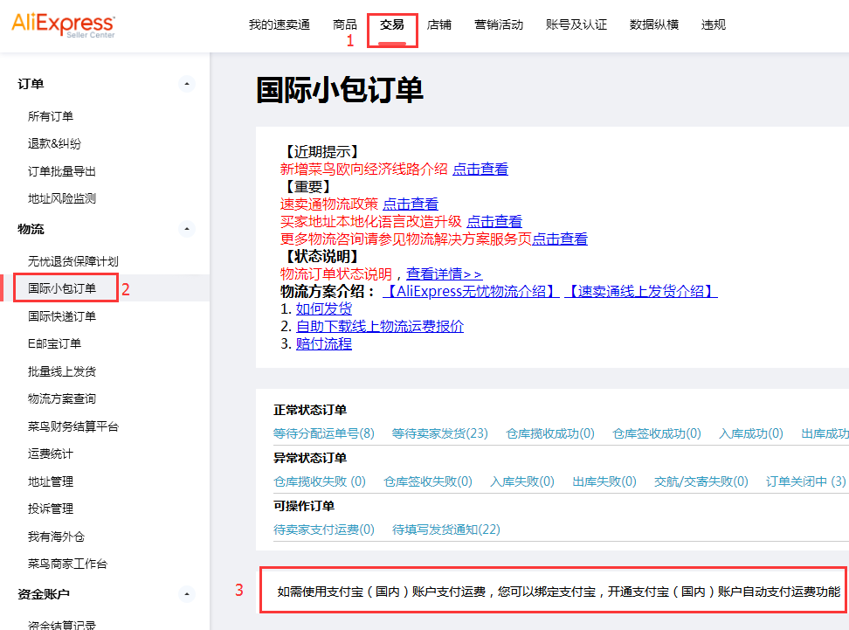Open 运费统计 in the sidebar
Screen dimensions: 849x630
[x=51, y=453]
